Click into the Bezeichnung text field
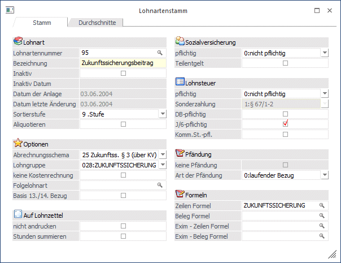 (122, 63)
